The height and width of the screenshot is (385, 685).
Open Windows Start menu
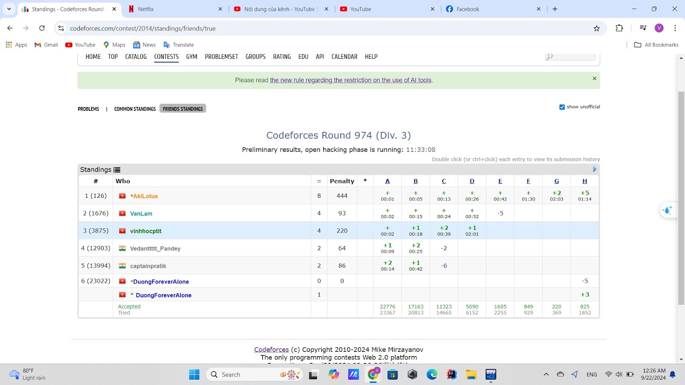point(194,374)
